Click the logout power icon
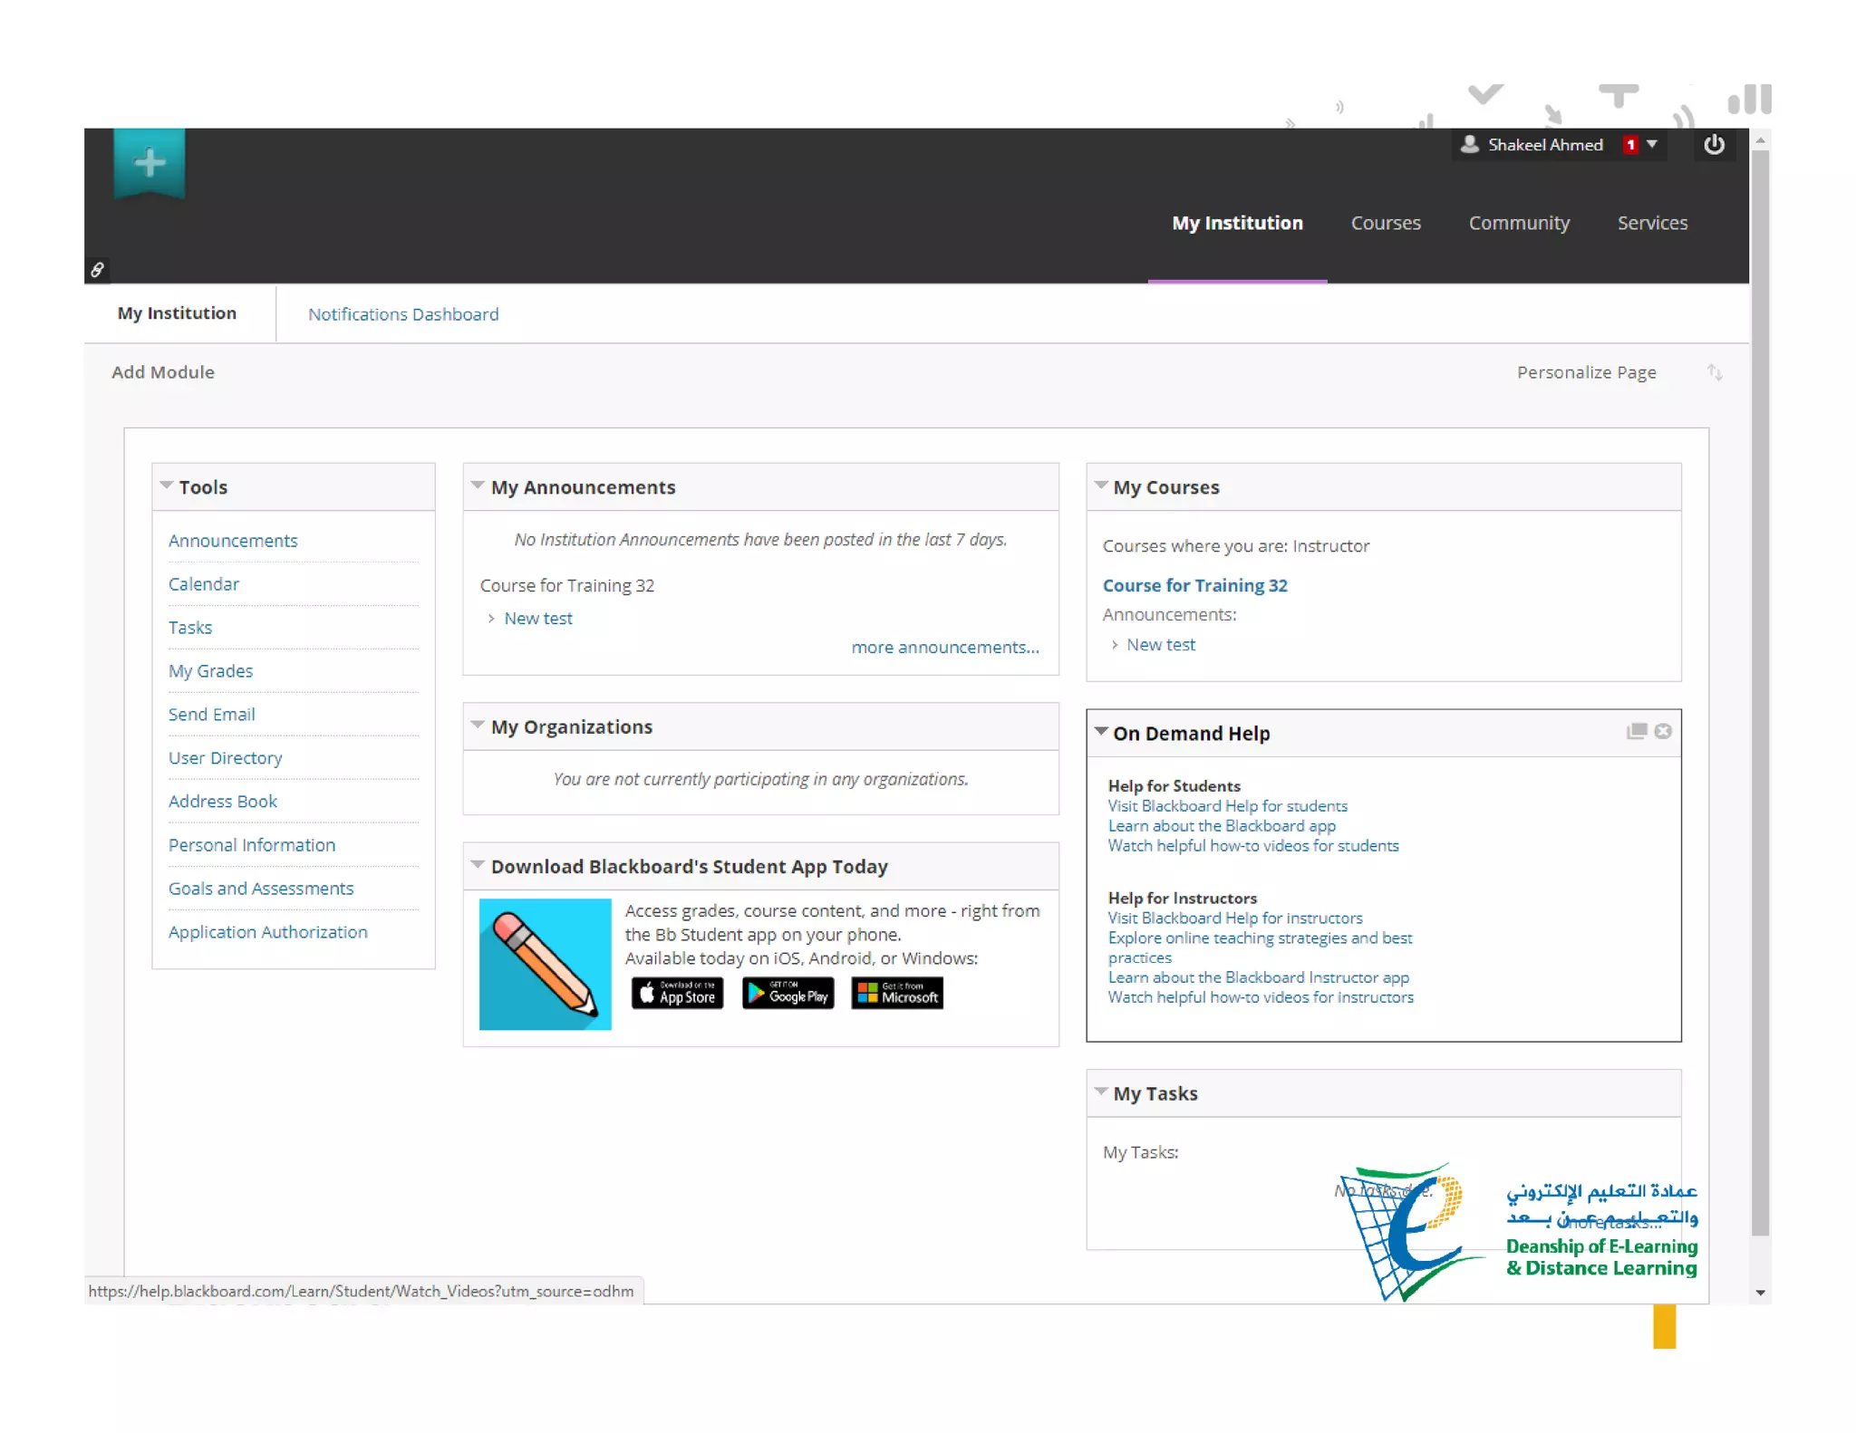This screenshot has height=1433, width=1856. coord(1713,145)
